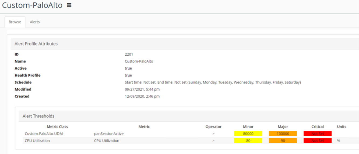Click the Name value Custom-PaloAlto
Screen dimensions: 359x154
point(139,61)
